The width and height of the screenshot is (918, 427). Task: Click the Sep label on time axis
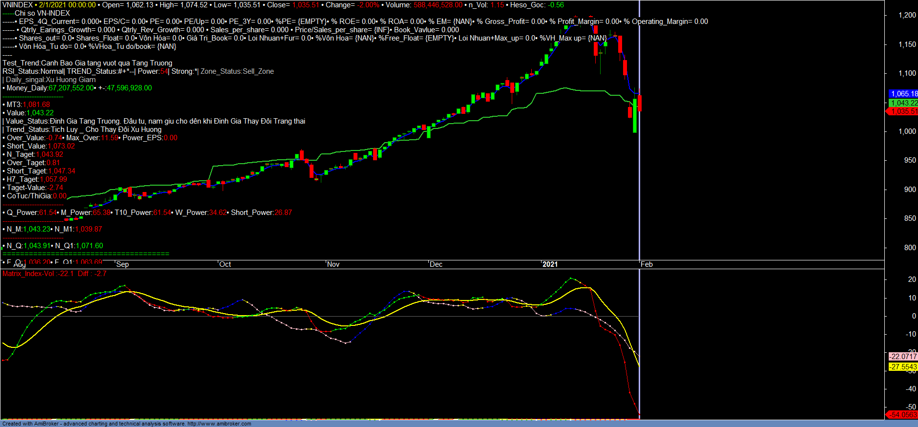point(123,264)
